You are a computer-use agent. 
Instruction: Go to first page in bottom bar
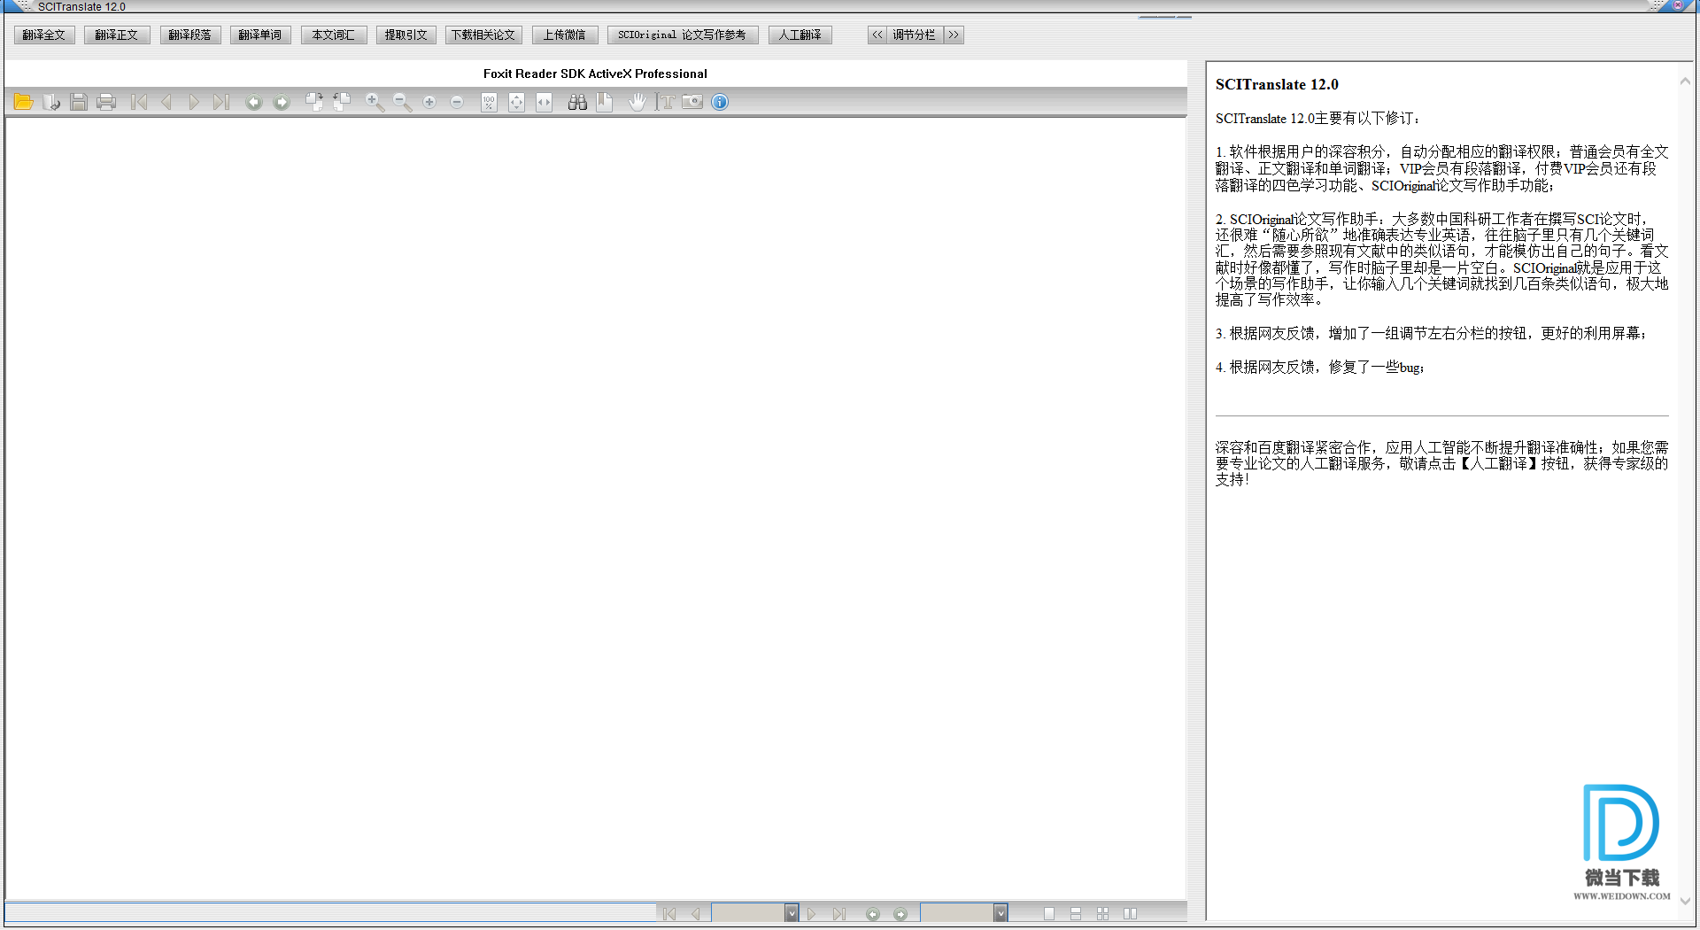point(669,914)
